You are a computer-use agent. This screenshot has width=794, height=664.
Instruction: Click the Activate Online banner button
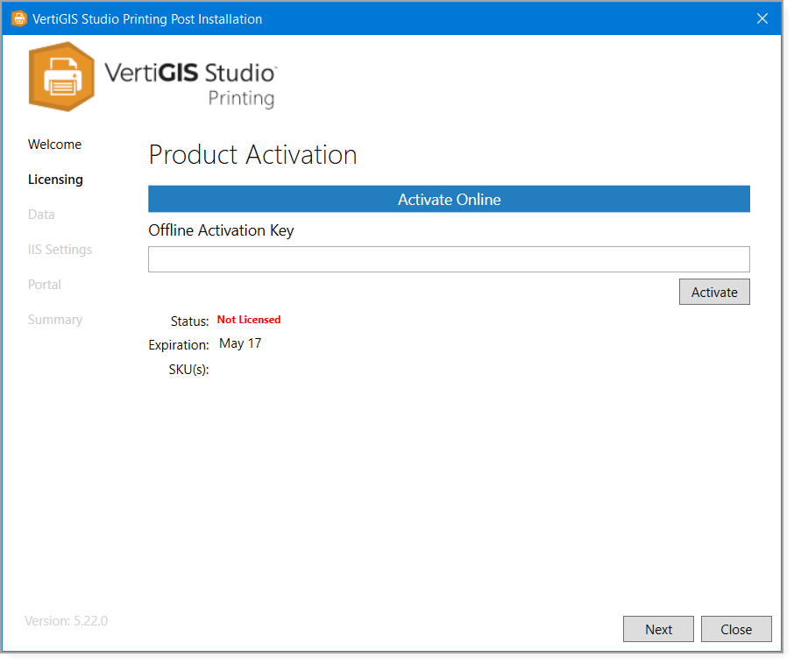tap(449, 199)
